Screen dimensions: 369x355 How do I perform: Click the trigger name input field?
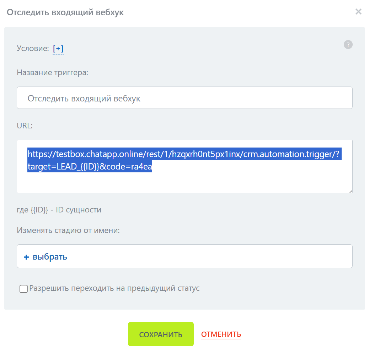click(x=184, y=98)
